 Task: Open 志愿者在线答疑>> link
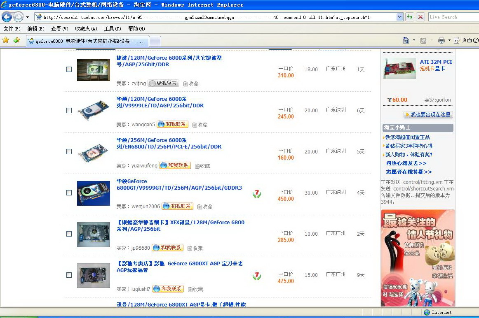[x=409, y=172]
